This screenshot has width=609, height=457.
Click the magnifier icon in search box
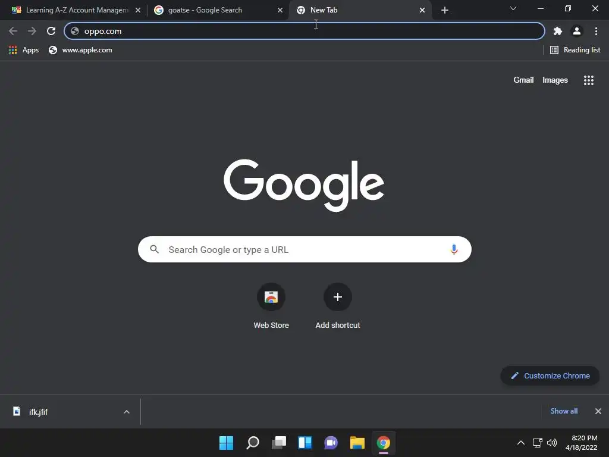click(x=155, y=249)
